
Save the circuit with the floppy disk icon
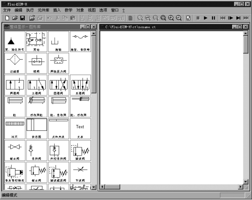pyautogui.click(x=23, y=18)
